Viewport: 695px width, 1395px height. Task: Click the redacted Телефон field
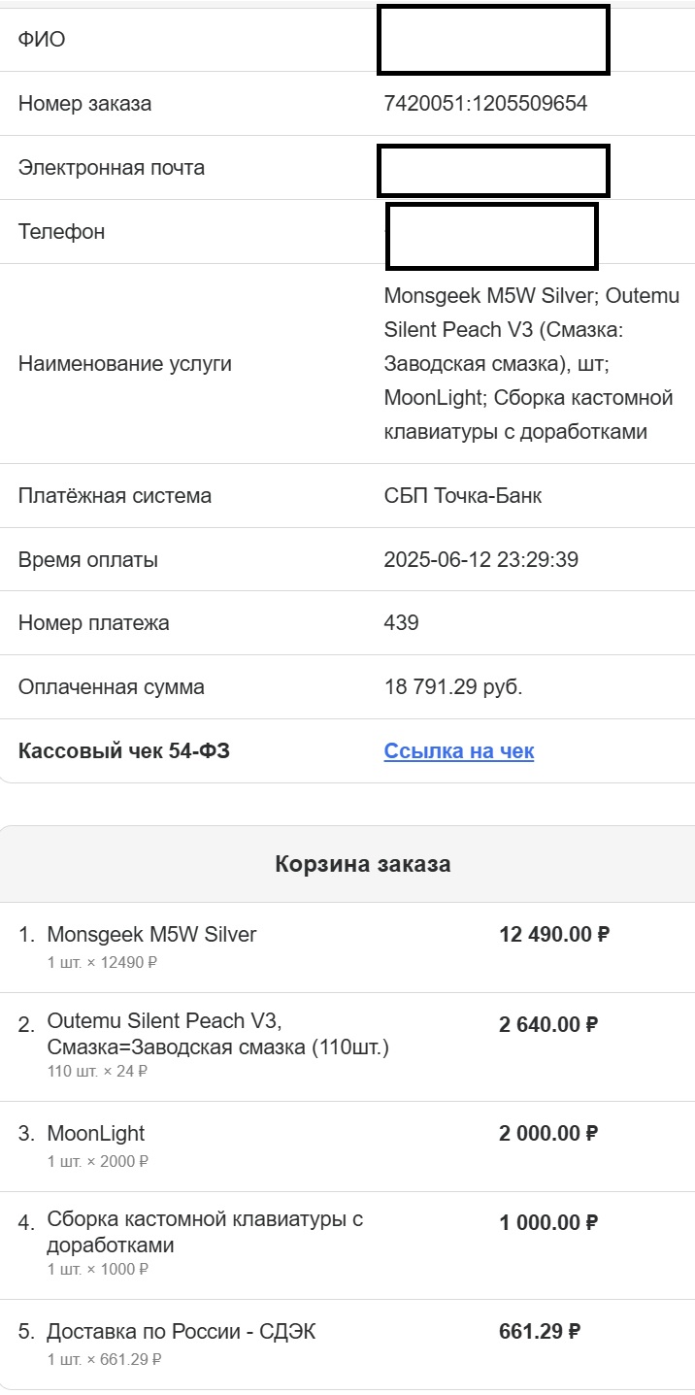point(492,236)
